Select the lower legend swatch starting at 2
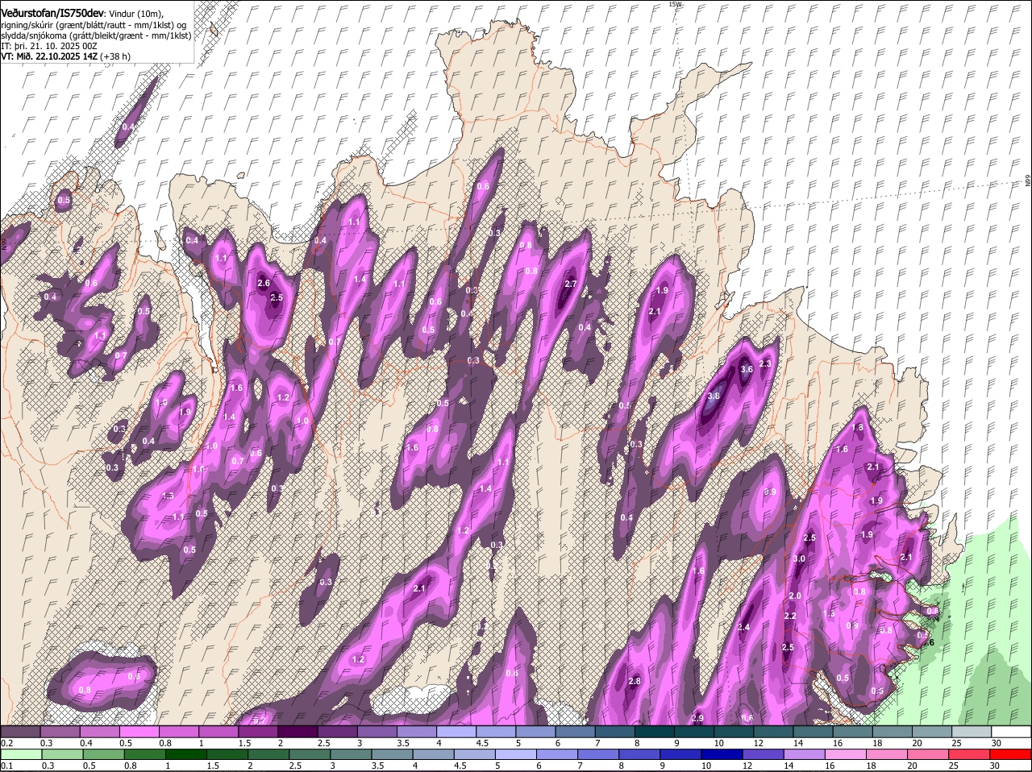The image size is (1032, 772). click(x=268, y=755)
